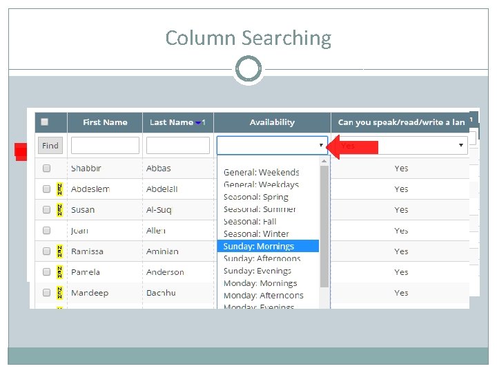497x373 pixels.
Task: Click the NEW badge beside Pamela
Action: (x=59, y=271)
